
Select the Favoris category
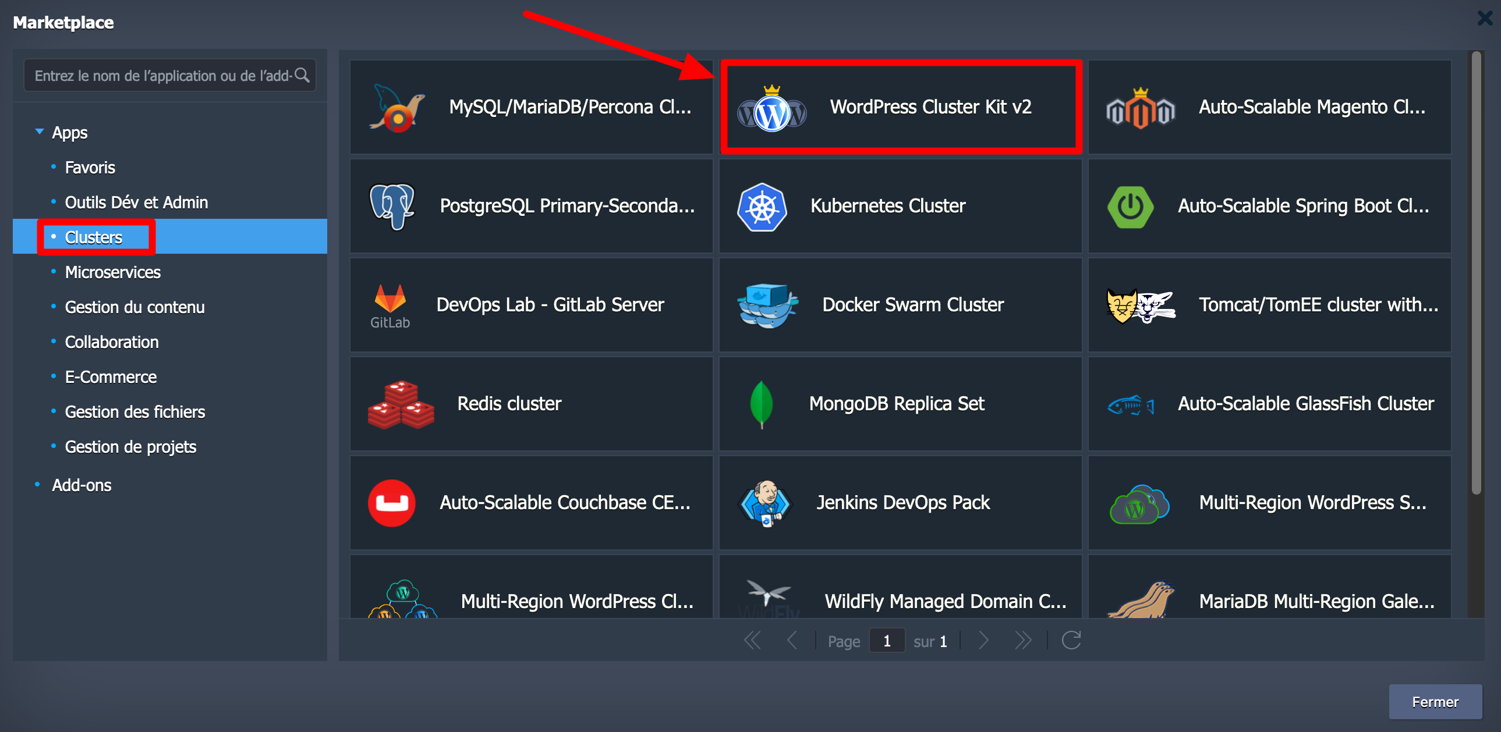tap(90, 168)
